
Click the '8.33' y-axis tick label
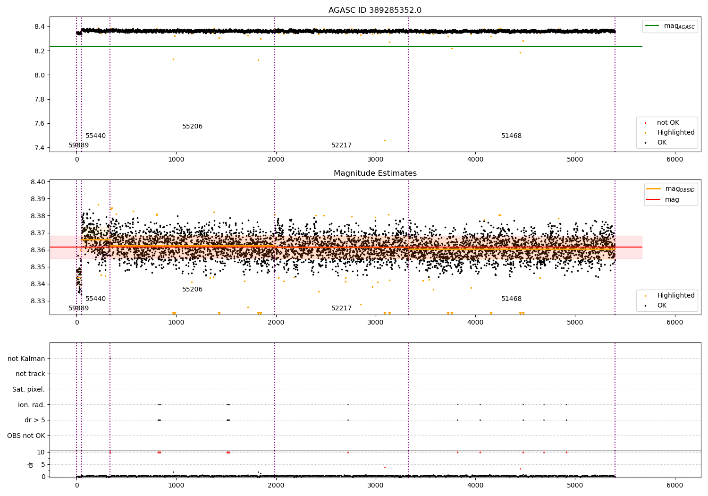coord(38,301)
